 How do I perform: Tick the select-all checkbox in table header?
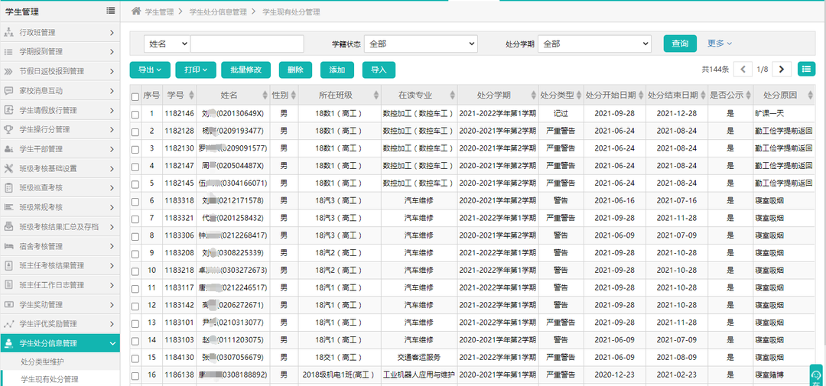[135, 96]
